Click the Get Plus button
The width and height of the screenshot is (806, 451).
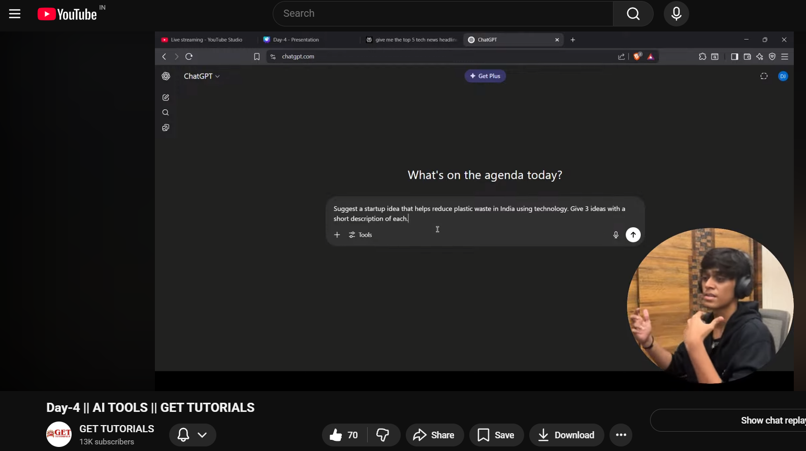485,76
